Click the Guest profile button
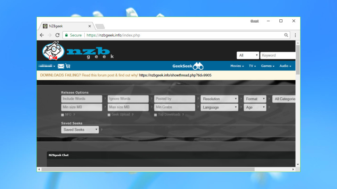 (254, 21)
